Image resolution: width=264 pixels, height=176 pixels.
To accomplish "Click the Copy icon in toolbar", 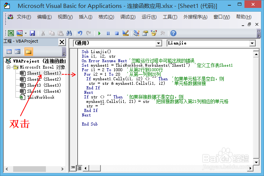I will click(x=52, y=33).
